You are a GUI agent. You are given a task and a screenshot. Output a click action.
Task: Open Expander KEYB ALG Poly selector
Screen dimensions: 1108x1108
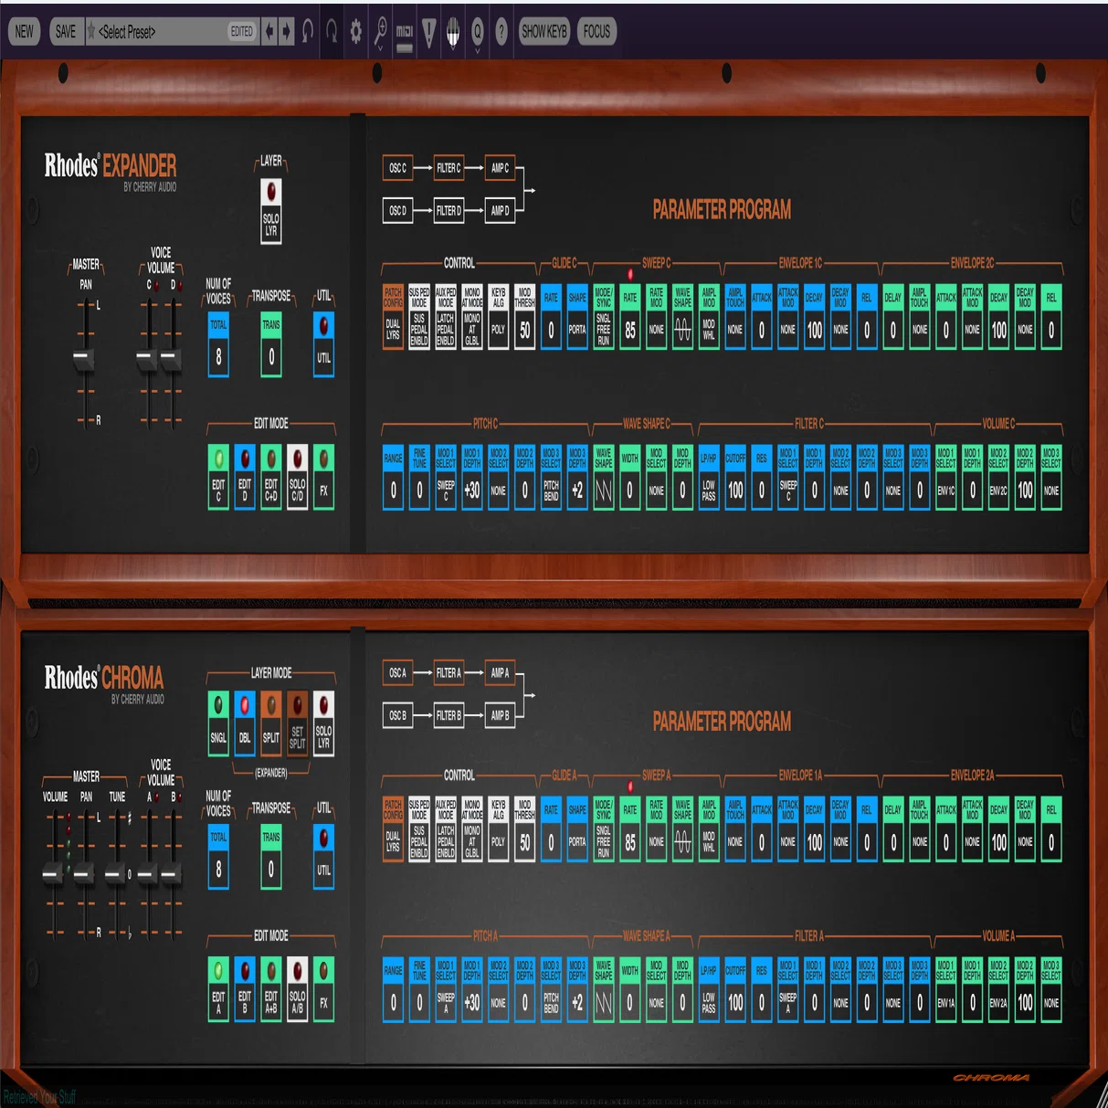(x=498, y=316)
